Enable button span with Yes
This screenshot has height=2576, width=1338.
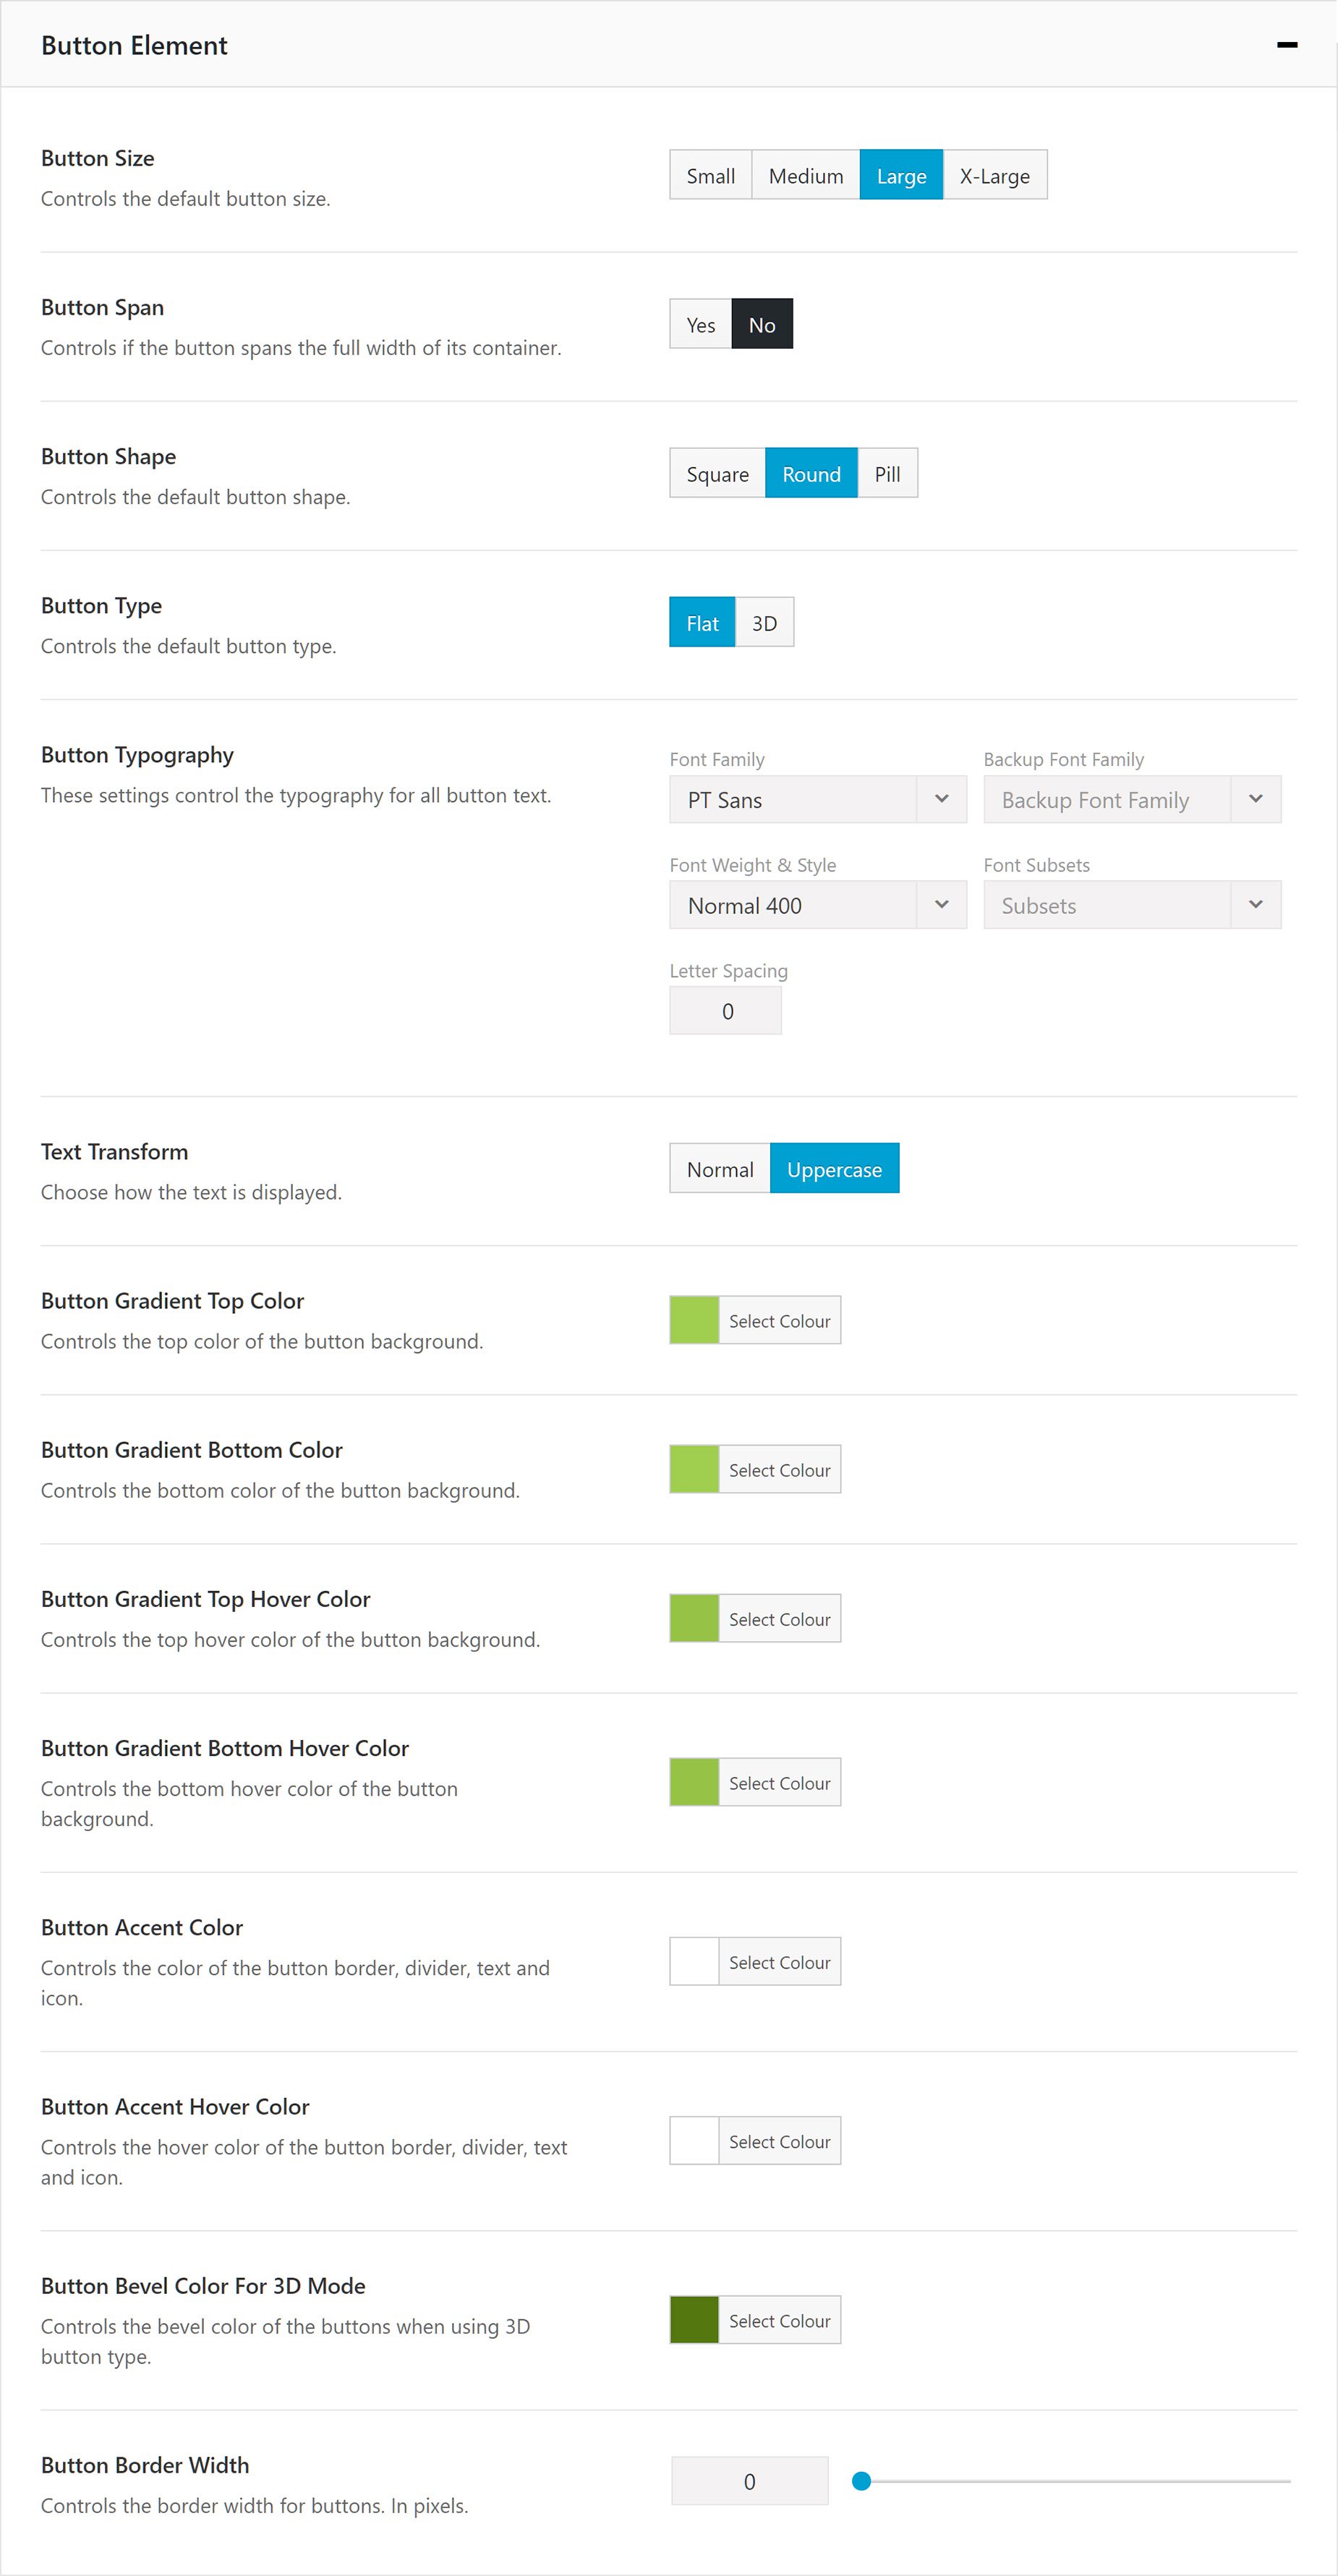coord(700,324)
